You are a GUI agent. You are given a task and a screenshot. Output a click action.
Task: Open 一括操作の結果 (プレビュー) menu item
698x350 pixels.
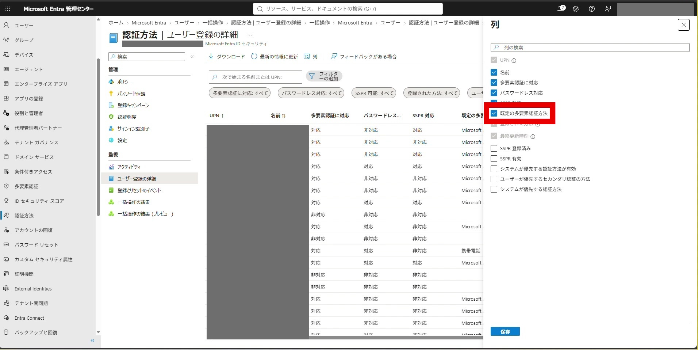click(145, 214)
